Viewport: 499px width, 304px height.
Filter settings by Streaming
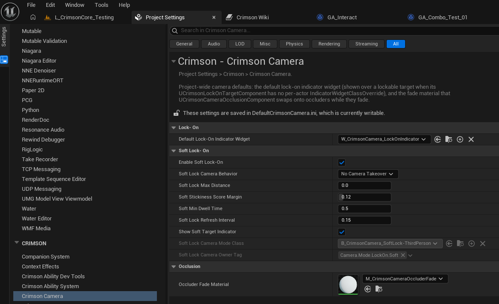367,44
